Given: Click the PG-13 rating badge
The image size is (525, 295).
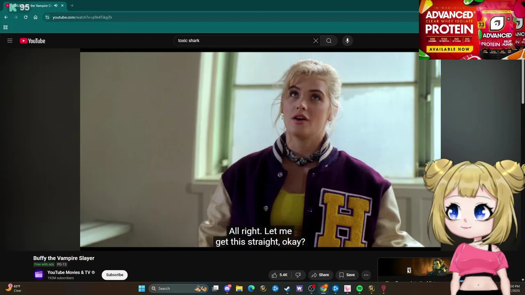Looking at the screenshot, I should (x=62, y=264).
